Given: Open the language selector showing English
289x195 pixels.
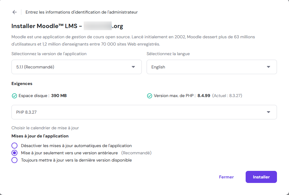Looking at the screenshot, I should [x=212, y=67].
